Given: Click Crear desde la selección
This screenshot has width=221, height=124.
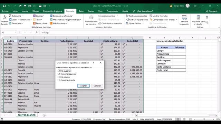Looking at the screenshot, I should click(x=110, y=23).
